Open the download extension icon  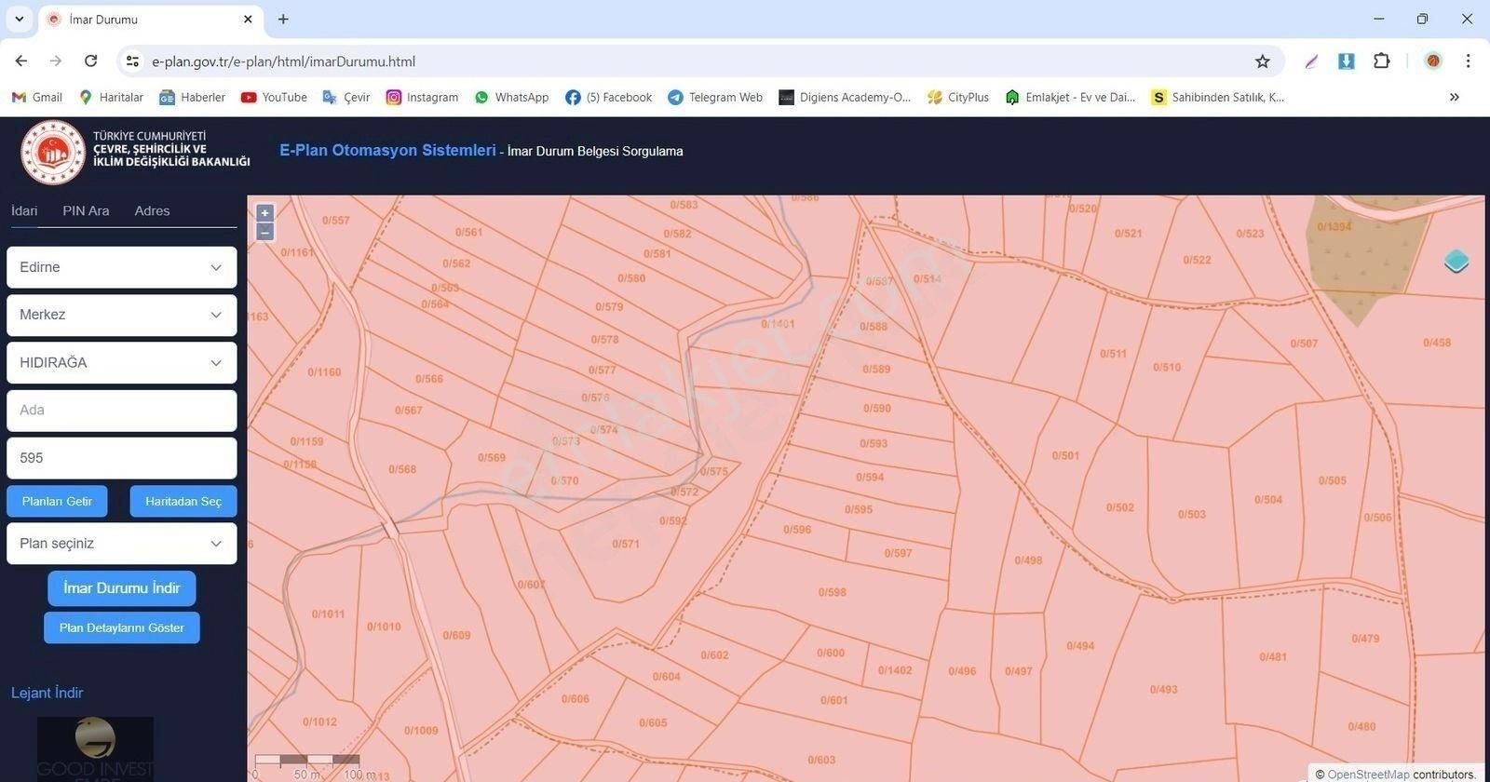[x=1346, y=61]
